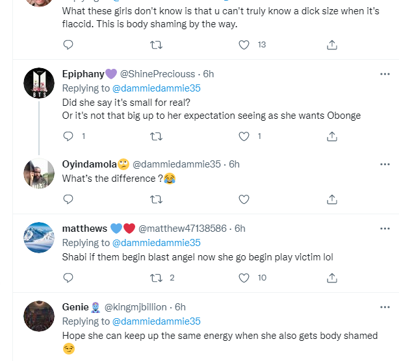Open more options on Epiphany's tweet
This screenshot has width=399, height=361.
pyautogui.click(x=385, y=74)
